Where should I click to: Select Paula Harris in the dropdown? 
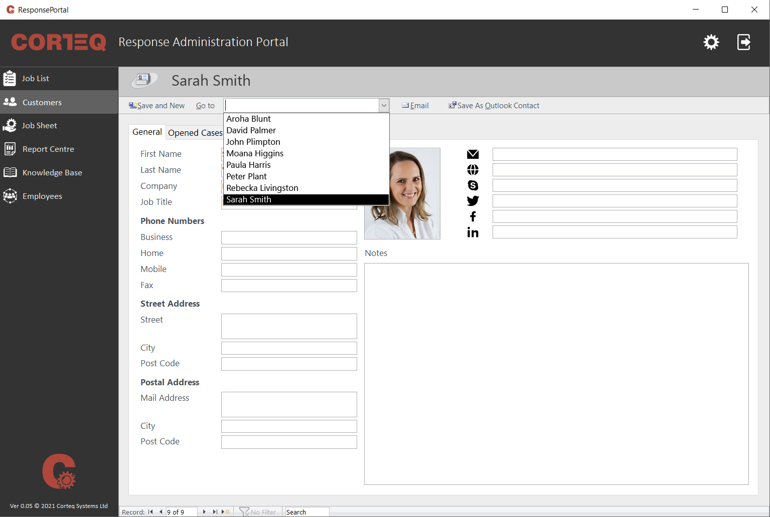pyautogui.click(x=306, y=165)
